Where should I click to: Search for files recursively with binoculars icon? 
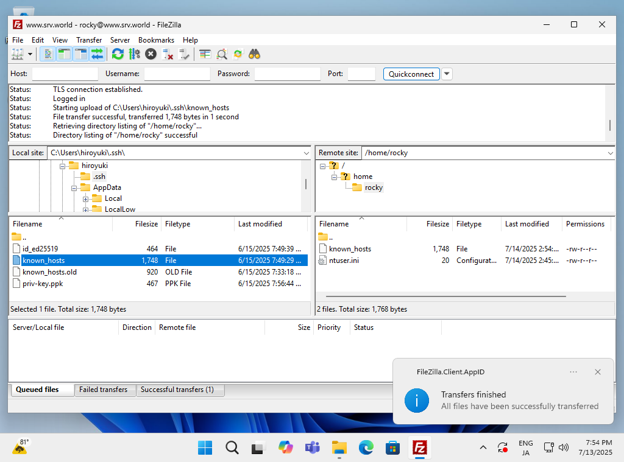click(x=254, y=54)
